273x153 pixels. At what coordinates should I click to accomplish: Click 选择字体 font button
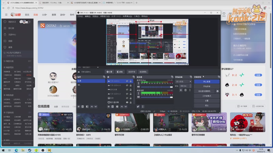(132, 72)
